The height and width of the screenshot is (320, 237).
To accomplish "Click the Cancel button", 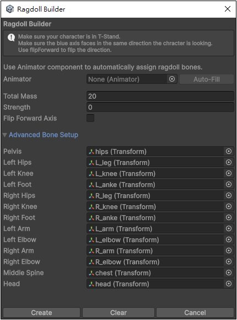I will pyautogui.click(x=195, y=312).
